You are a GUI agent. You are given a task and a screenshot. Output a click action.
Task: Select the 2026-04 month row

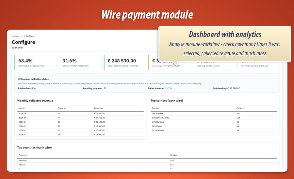pos(80,122)
